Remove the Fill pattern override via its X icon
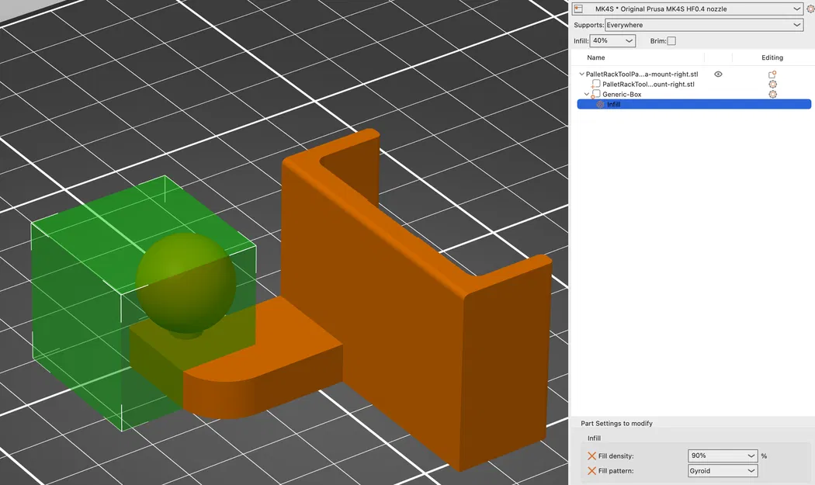This screenshot has width=815, height=485. [593, 470]
